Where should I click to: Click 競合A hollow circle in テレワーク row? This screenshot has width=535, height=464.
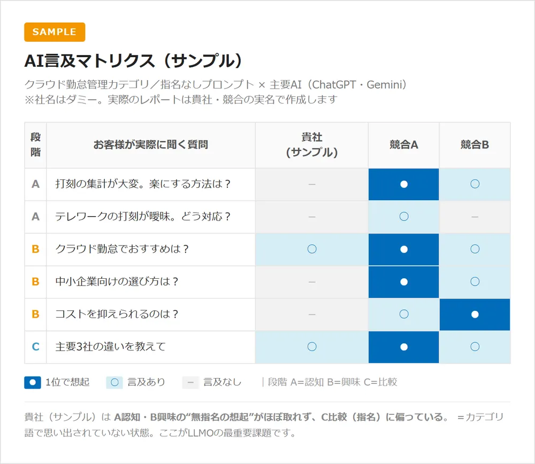point(403,216)
